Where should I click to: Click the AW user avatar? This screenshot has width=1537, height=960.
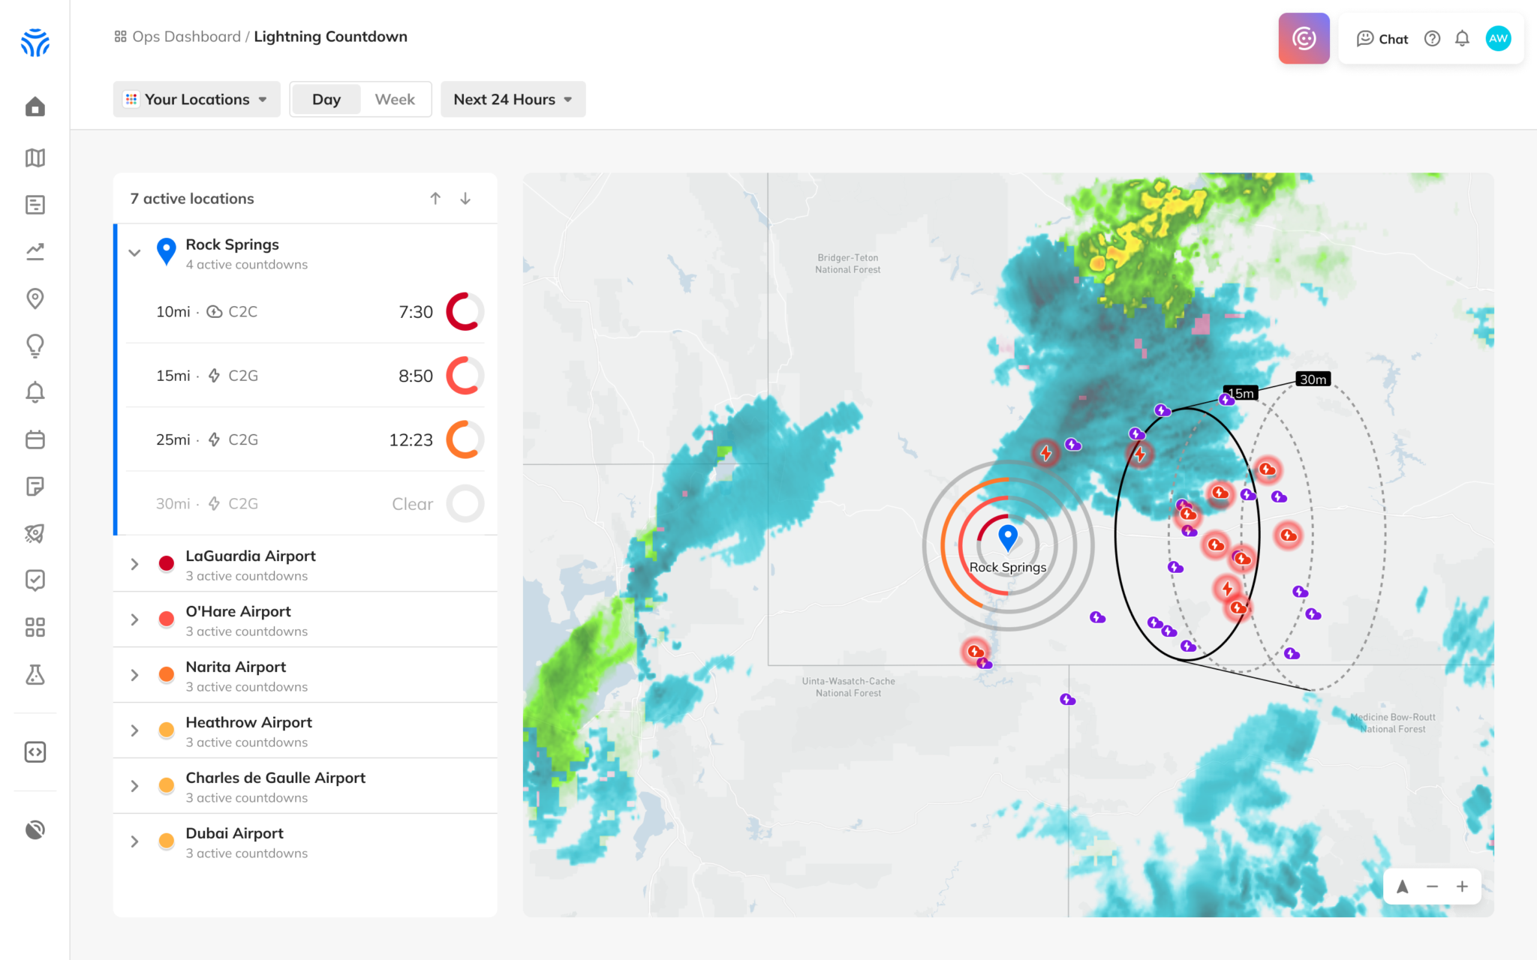point(1498,38)
